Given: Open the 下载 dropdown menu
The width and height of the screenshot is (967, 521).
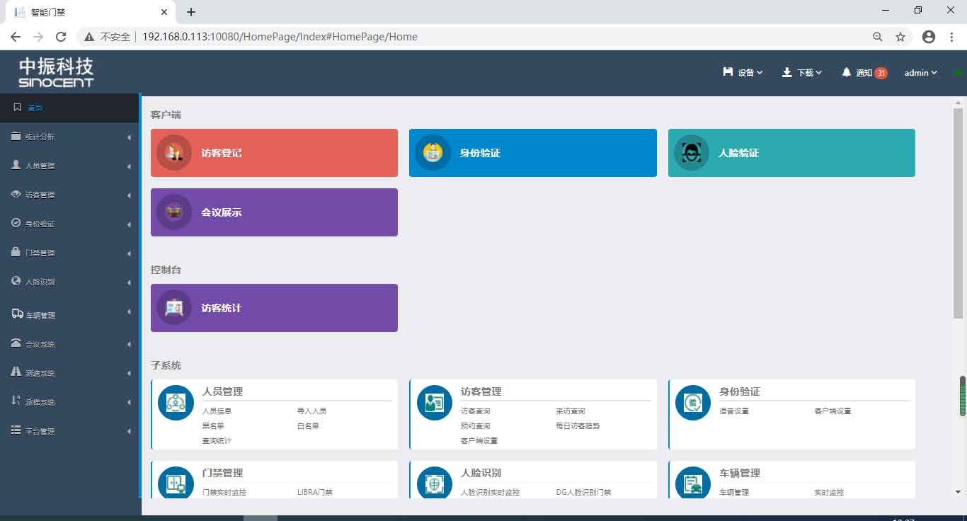Looking at the screenshot, I should [x=801, y=72].
